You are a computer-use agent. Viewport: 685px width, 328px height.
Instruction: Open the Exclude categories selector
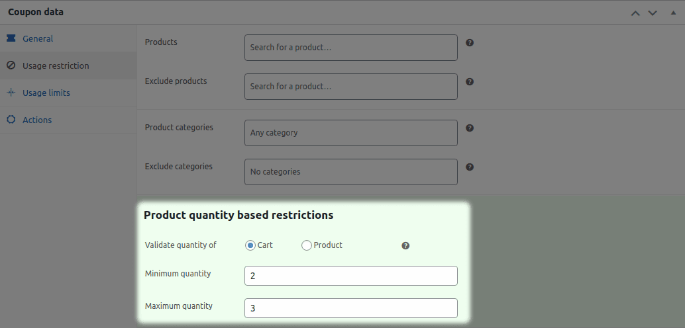point(351,171)
